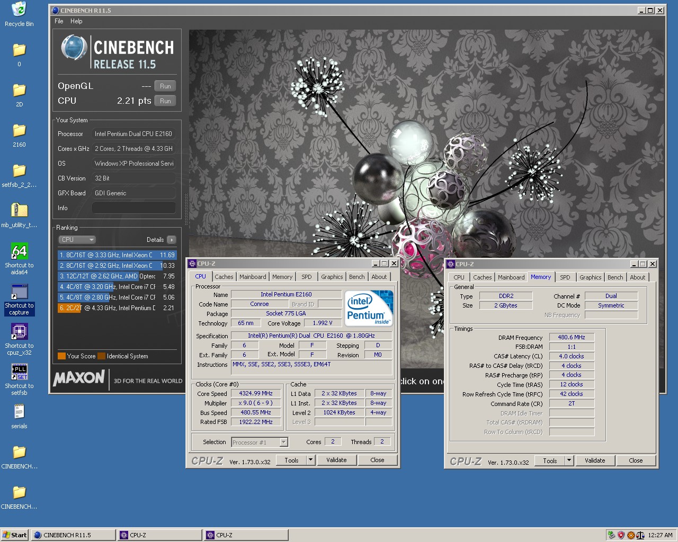The image size is (678, 542).
Task: Switch to first CPU-Z taskbar button
Action: pos(159,535)
